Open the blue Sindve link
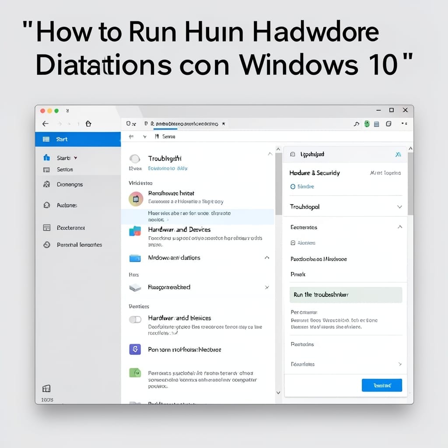 point(305,186)
